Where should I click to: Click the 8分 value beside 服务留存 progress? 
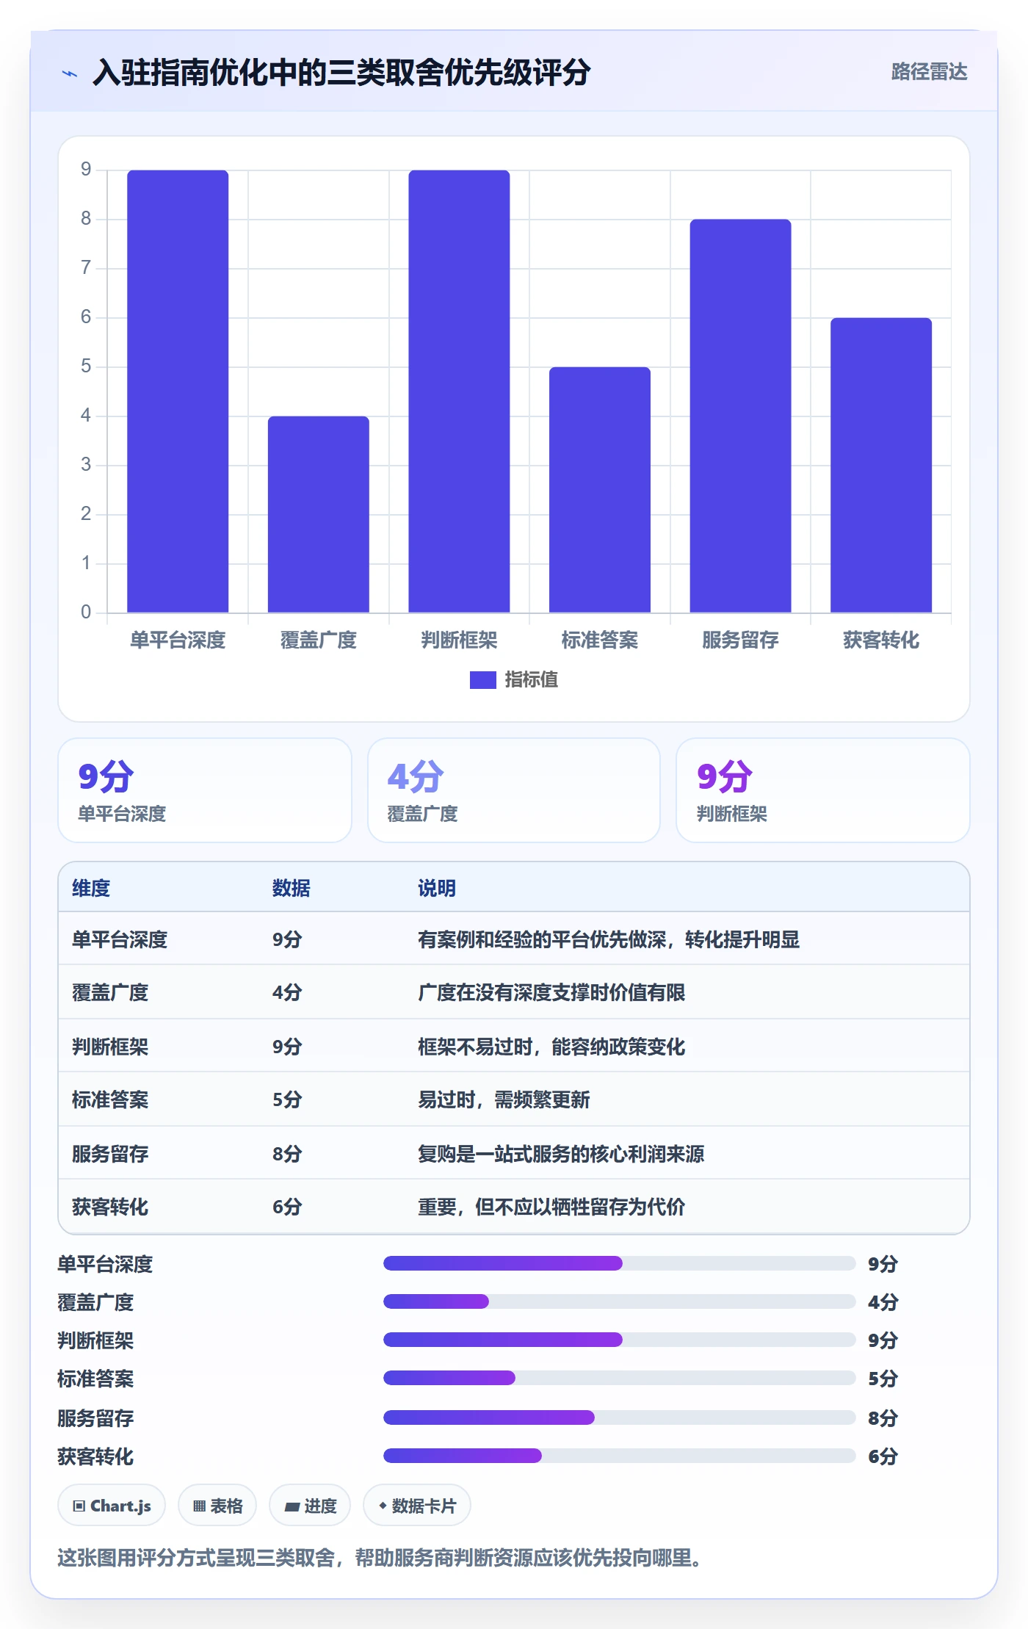883,1418
